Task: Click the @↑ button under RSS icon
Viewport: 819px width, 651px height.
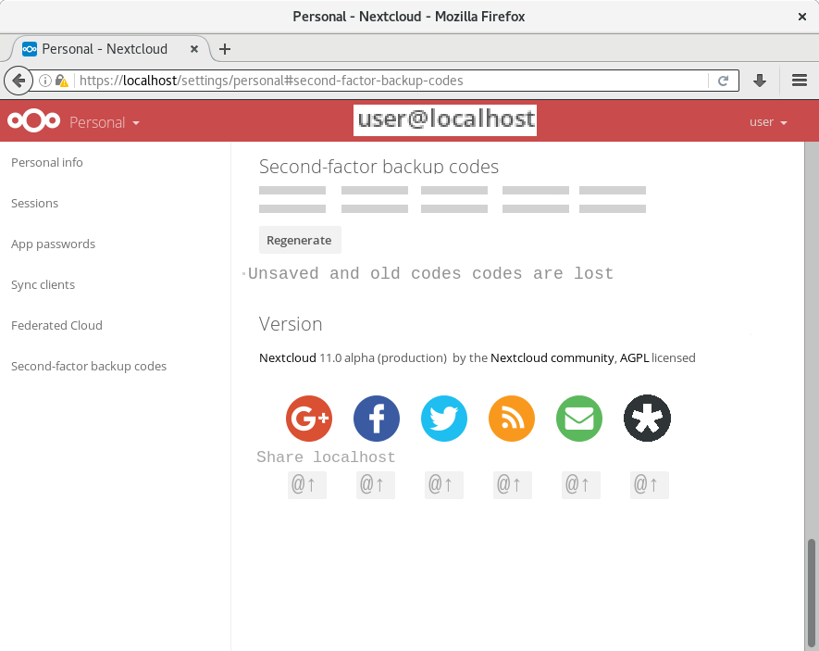Action: click(513, 485)
